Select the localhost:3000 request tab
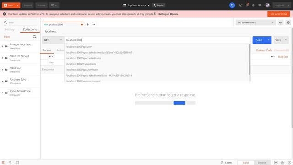This screenshot has height=165, width=293. coord(63,24)
